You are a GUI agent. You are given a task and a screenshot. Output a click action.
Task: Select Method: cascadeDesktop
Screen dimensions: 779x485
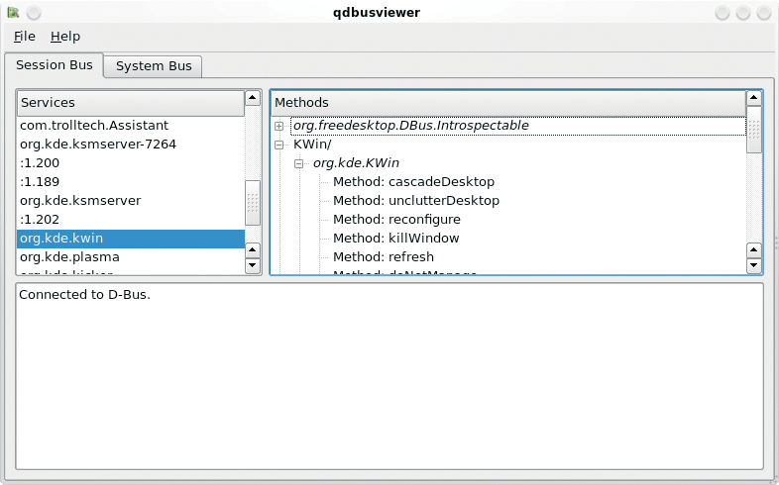pyautogui.click(x=414, y=182)
